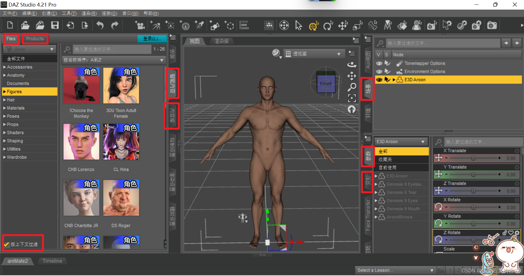Viewport: 524px width, 276px height.
Task: Toggle the context filter checkbox
Action: click(x=7, y=244)
